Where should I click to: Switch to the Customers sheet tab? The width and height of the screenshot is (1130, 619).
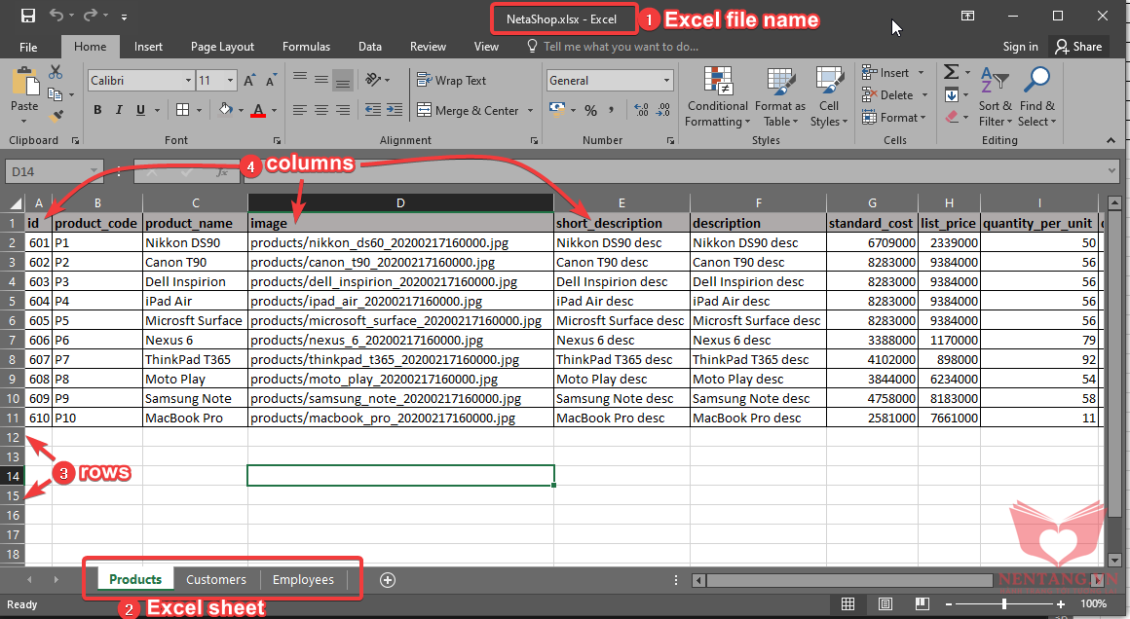click(x=216, y=579)
